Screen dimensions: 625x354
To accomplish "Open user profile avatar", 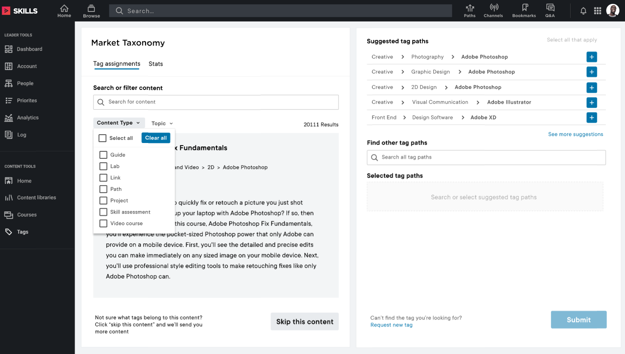I will tap(613, 11).
